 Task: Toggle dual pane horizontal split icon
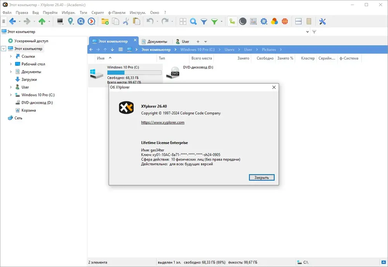298,22
